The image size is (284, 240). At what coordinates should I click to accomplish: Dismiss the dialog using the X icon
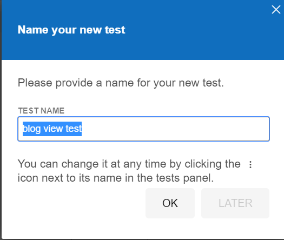(276, 9)
